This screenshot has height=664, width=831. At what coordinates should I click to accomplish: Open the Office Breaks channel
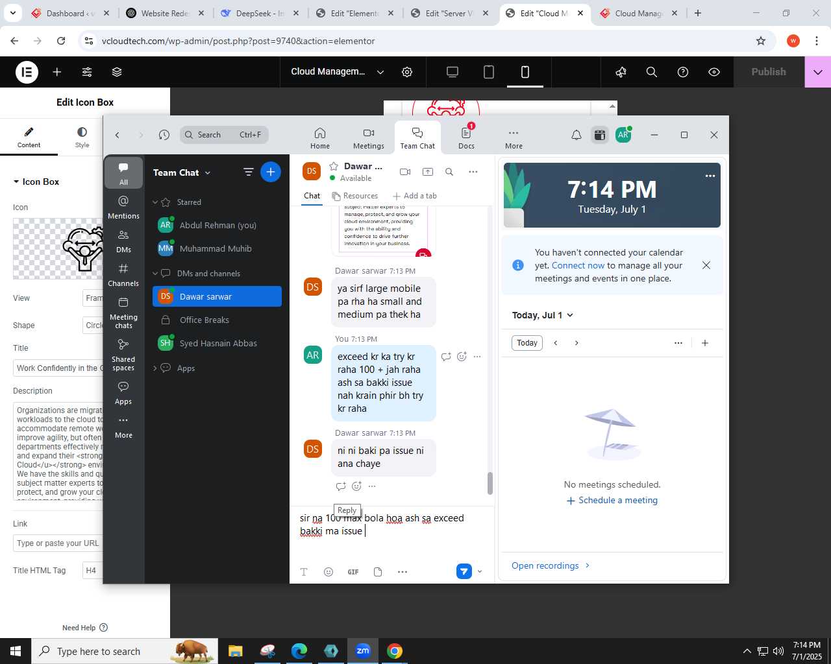[x=217, y=320]
